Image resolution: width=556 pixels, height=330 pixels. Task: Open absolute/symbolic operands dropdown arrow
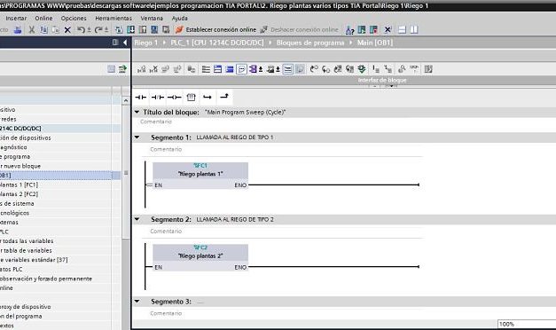point(261,69)
